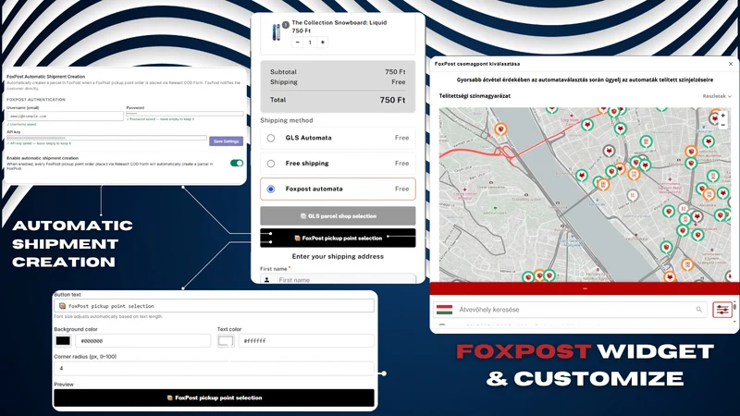Open the Text color white swatch
740x416 pixels.
point(226,340)
